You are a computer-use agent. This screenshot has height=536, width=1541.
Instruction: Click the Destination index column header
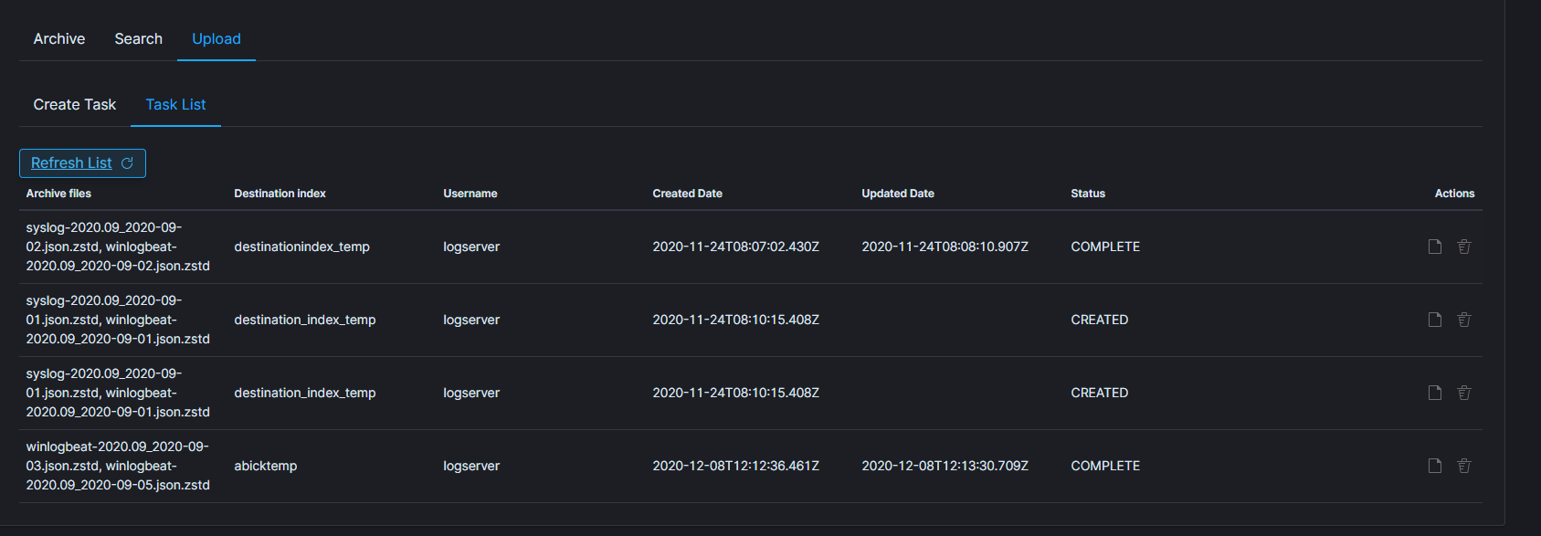(x=280, y=194)
